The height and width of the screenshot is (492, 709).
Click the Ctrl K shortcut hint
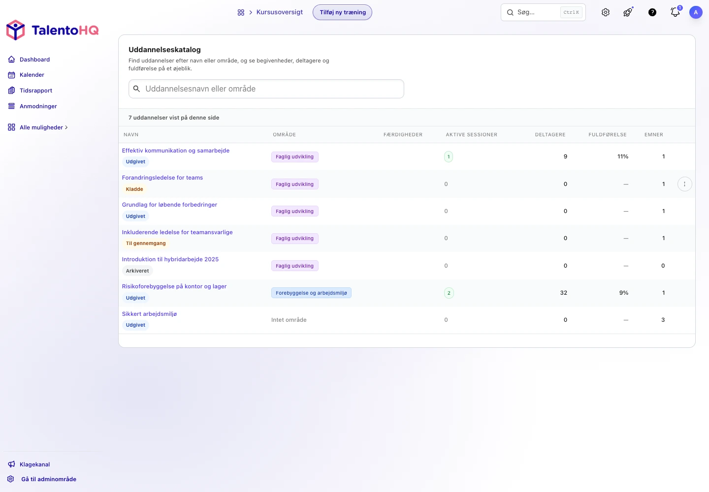coord(571,12)
